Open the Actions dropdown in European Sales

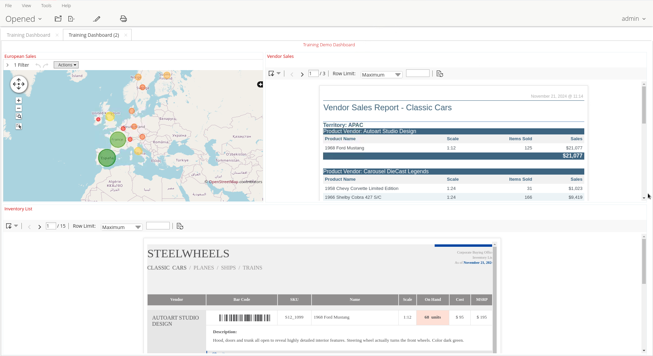[x=66, y=65]
